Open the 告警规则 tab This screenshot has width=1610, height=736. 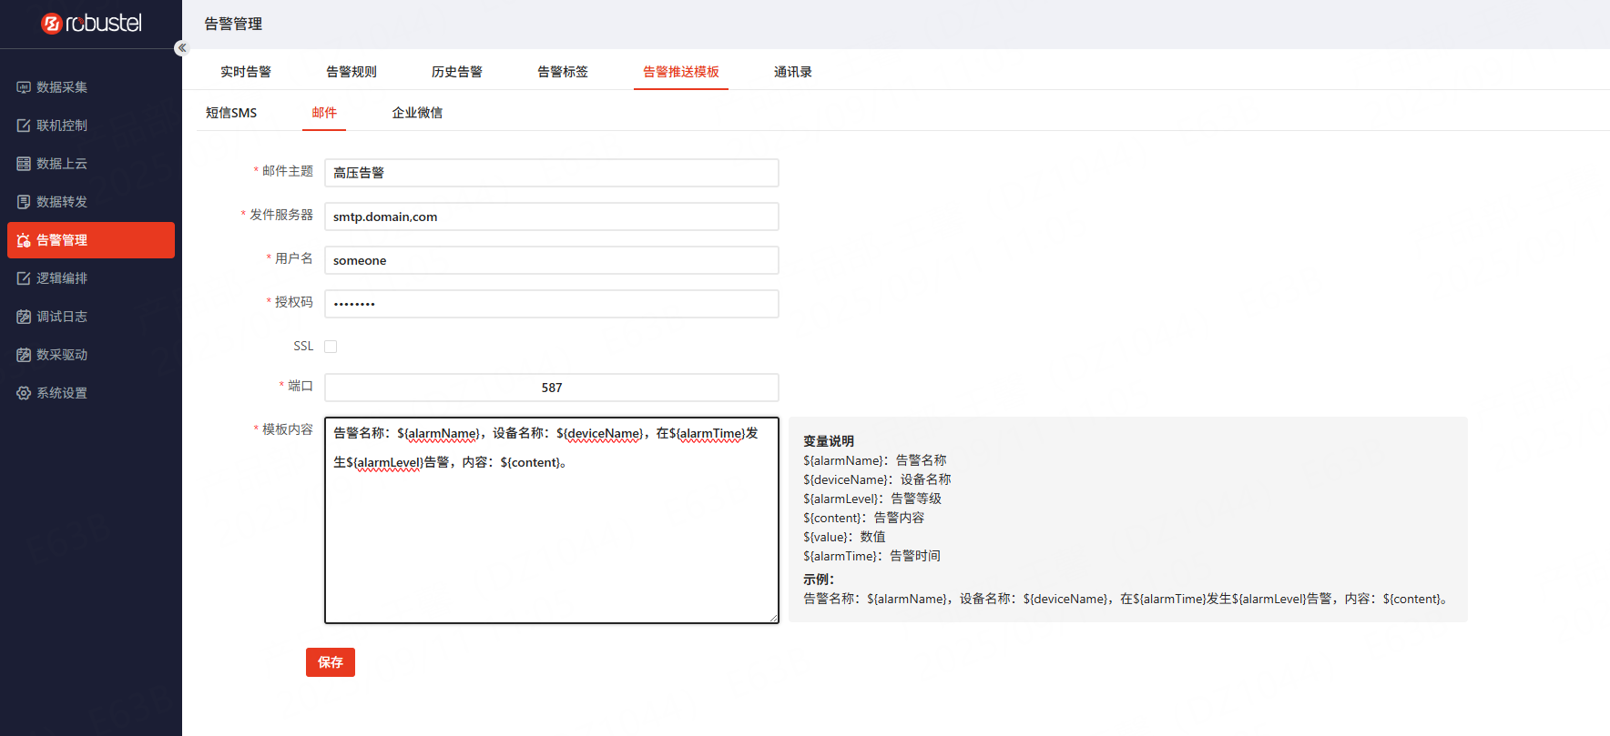click(x=352, y=72)
